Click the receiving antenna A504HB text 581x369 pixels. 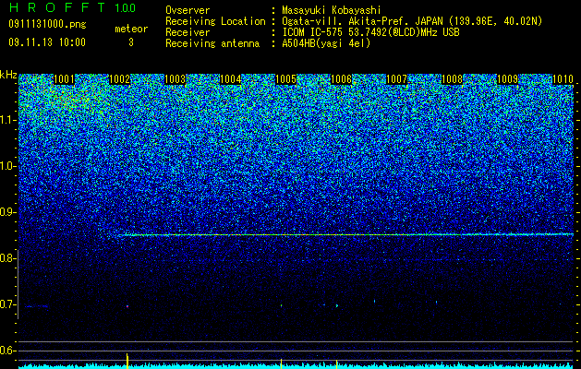pos(326,43)
